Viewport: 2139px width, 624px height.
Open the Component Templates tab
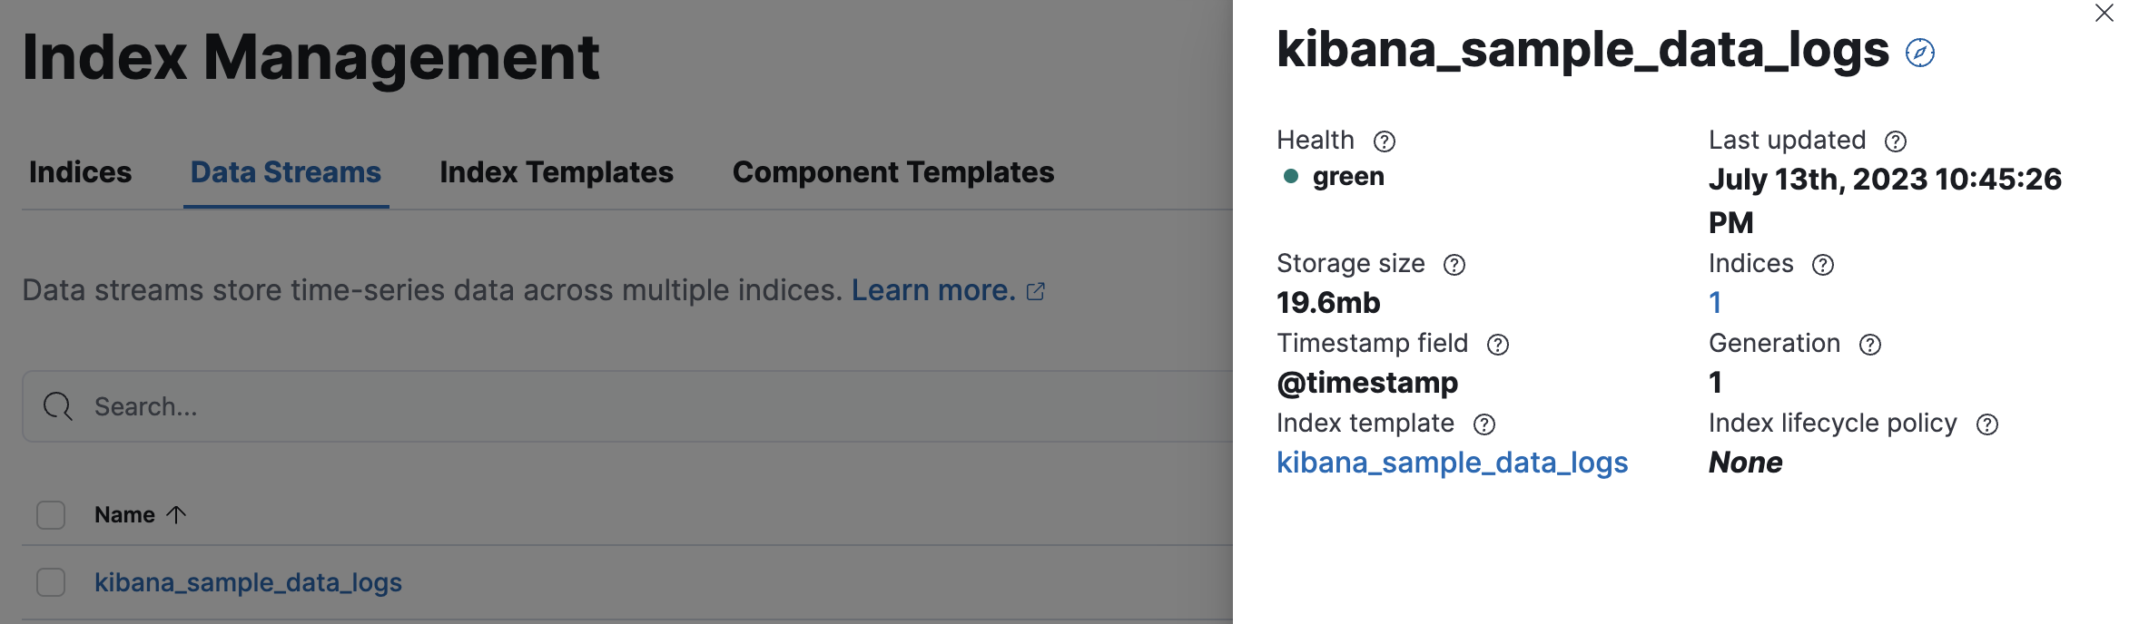[892, 172]
